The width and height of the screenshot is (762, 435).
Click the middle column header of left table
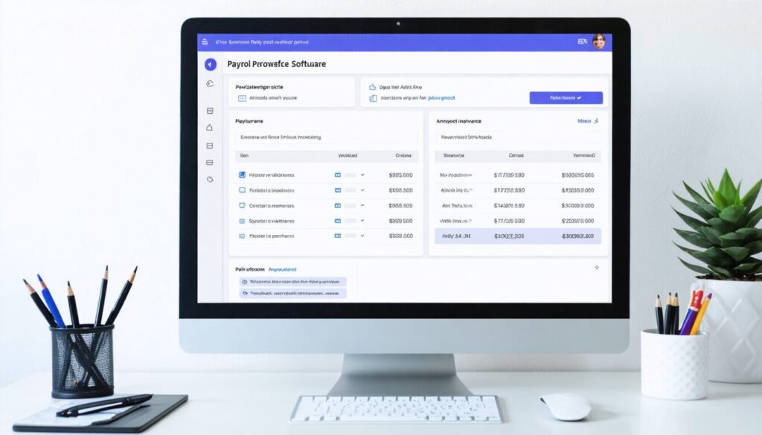tap(348, 156)
